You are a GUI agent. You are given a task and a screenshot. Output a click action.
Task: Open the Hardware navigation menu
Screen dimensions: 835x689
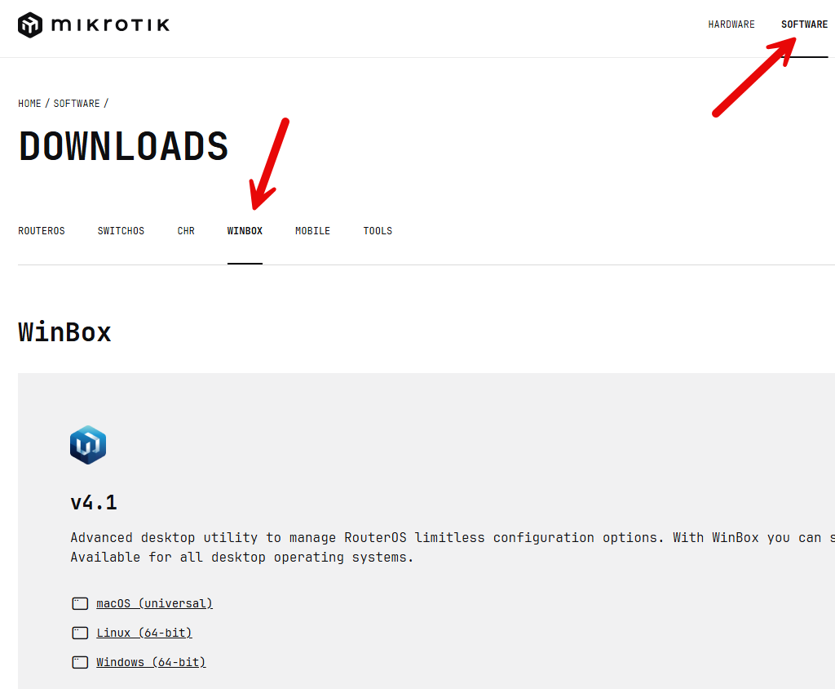[x=731, y=24]
